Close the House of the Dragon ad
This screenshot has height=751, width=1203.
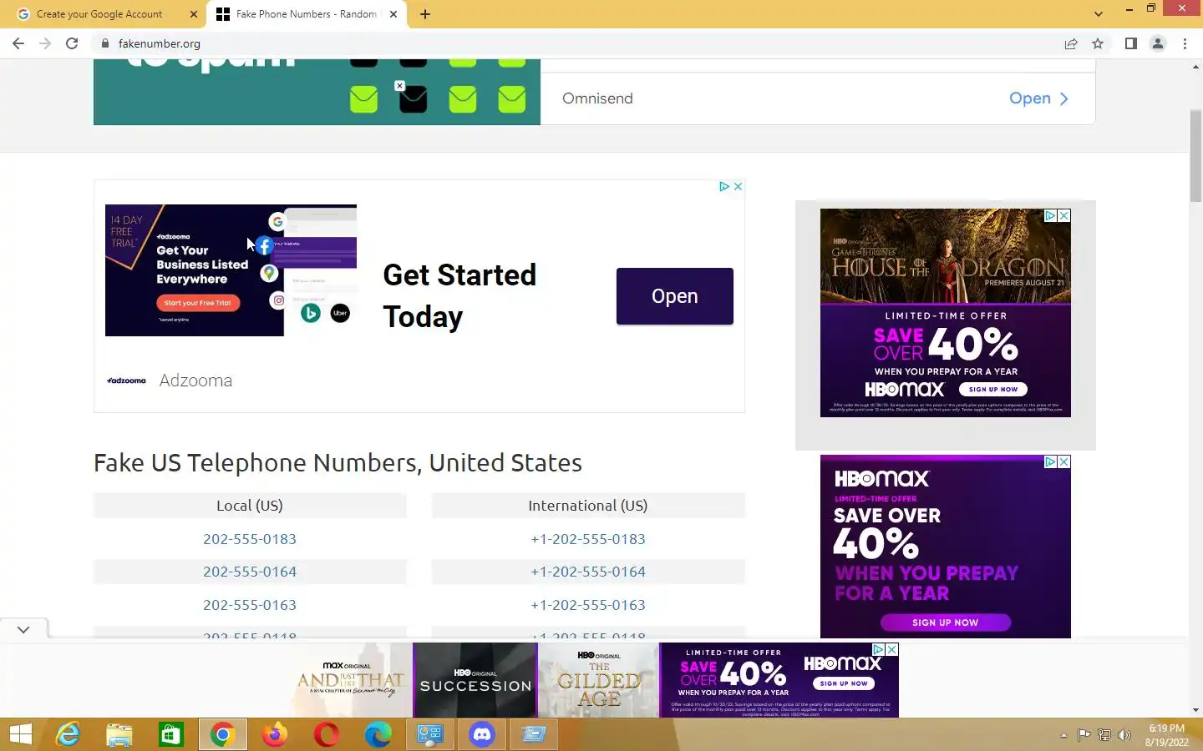coord(1064,215)
